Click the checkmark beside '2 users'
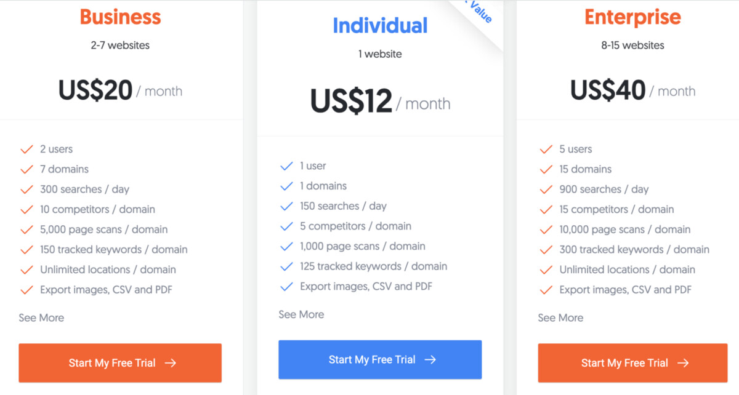This screenshot has width=739, height=395. [26, 150]
